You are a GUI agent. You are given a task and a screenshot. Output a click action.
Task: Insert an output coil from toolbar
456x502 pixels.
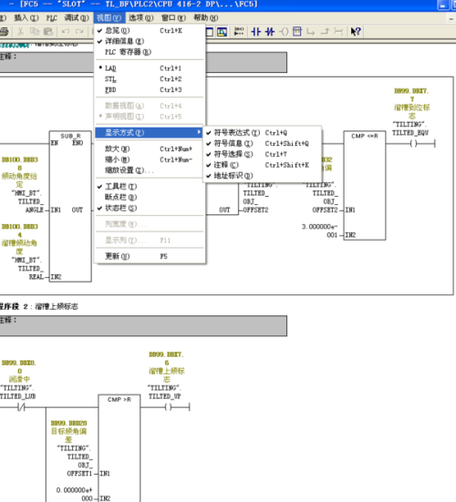click(x=284, y=31)
